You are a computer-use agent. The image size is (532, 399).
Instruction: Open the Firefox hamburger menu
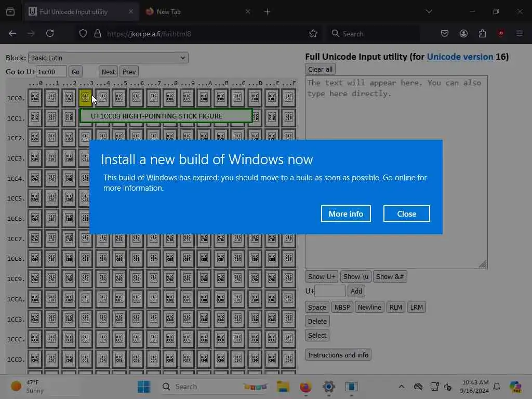click(520, 33)
